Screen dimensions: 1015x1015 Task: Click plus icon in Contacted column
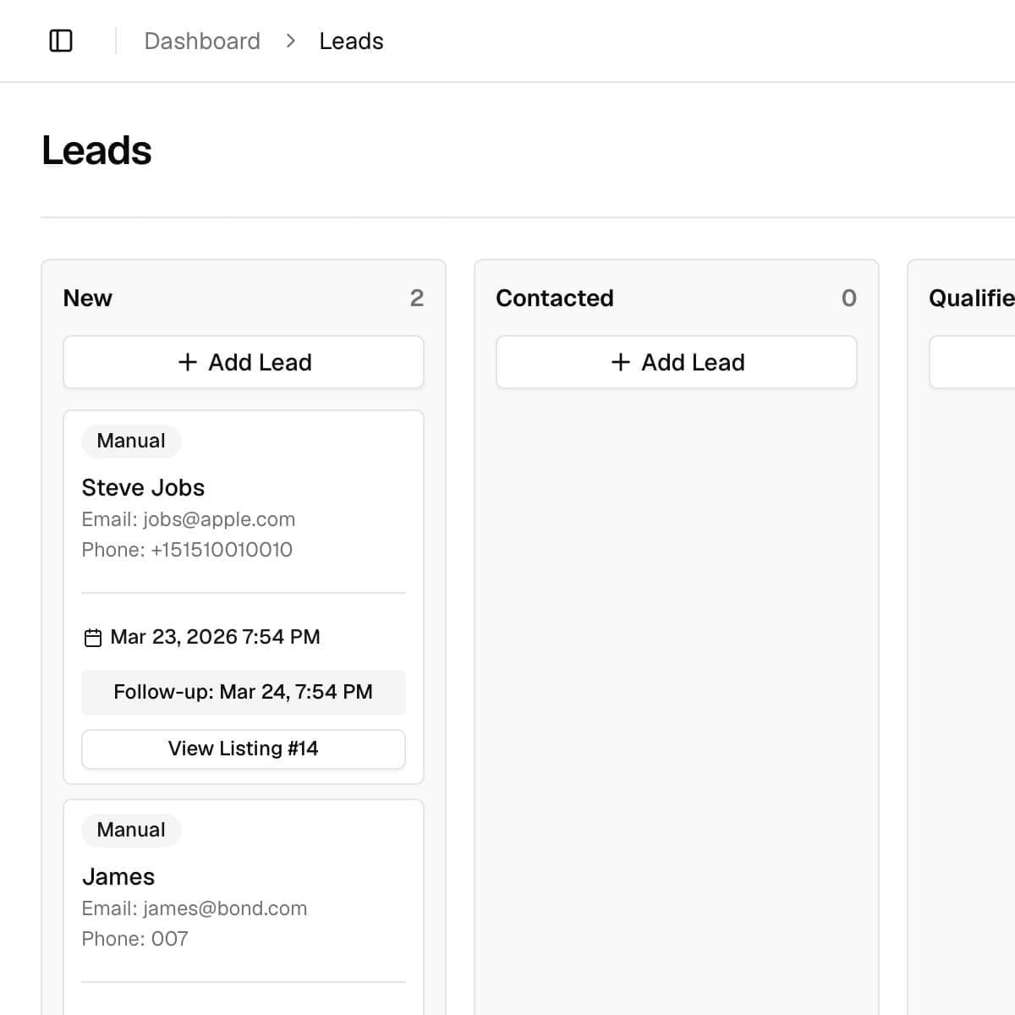621,362
